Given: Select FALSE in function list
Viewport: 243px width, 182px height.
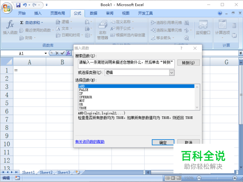Looking at the screenshot, I should 136,90.
